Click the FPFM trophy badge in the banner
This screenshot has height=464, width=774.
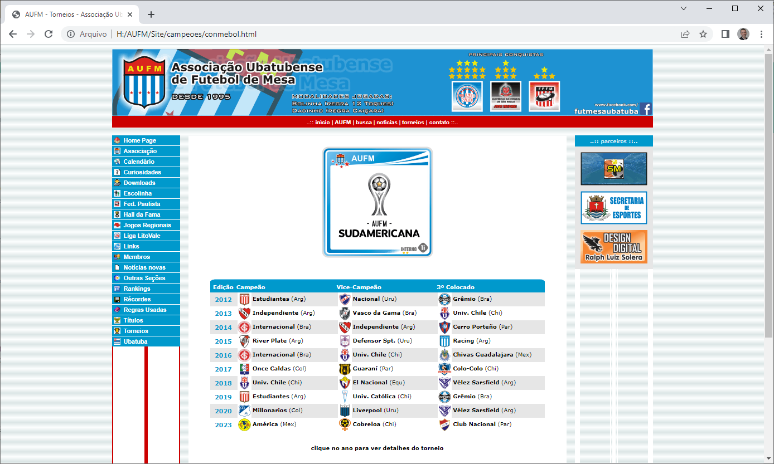(544, 96)
